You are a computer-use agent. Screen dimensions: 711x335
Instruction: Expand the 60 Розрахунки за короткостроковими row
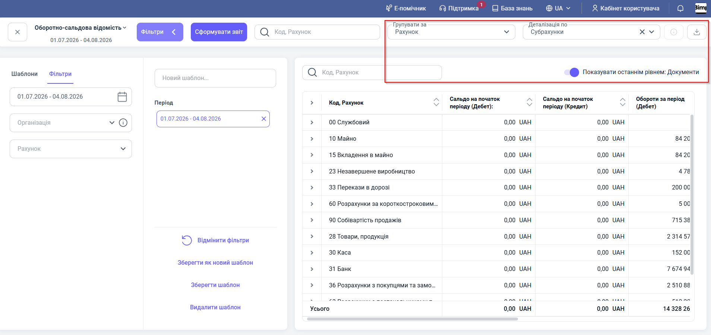(x=312, y=204)
